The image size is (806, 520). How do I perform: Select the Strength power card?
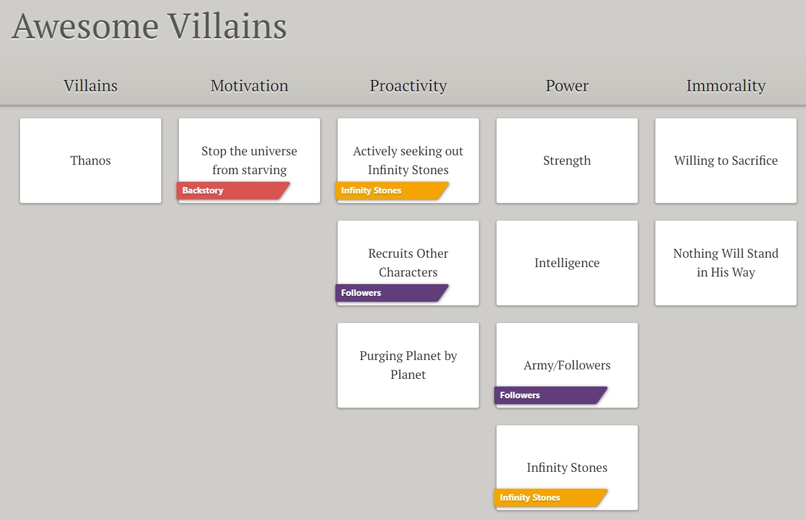(x=567, y=161)
